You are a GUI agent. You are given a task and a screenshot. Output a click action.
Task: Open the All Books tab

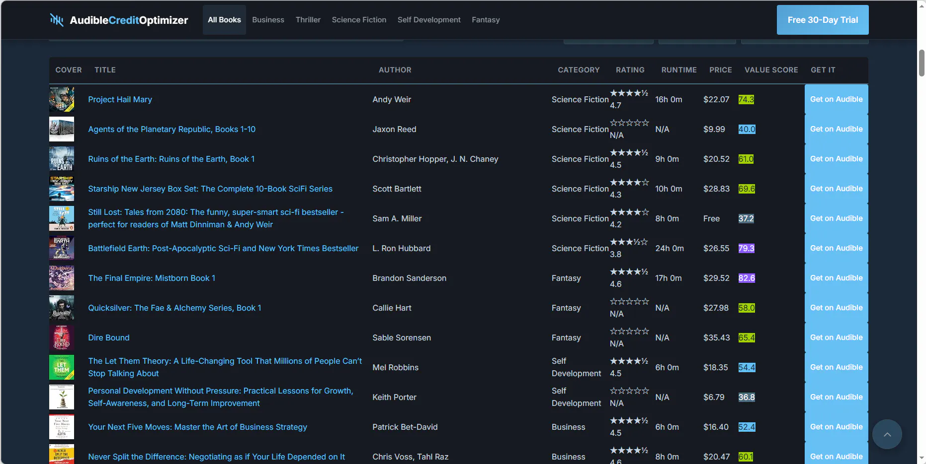(x=224, y=20)
